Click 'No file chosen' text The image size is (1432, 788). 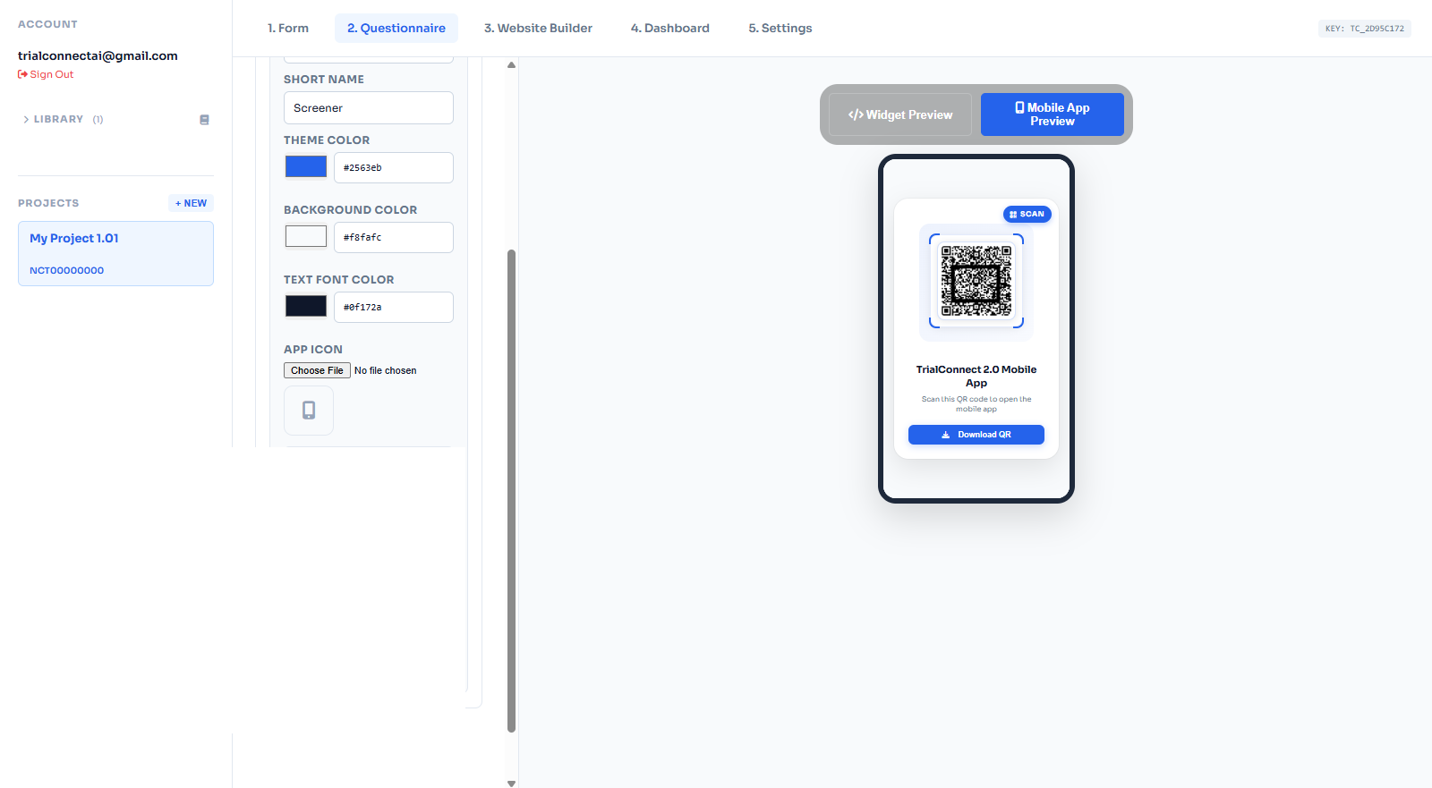pyautogui.click(x=386, y=370)
